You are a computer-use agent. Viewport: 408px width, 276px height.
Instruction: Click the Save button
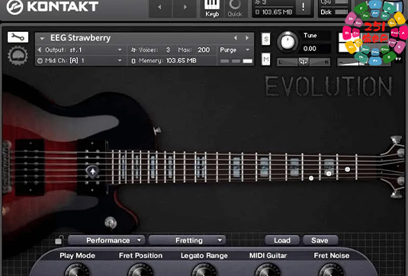320,240
